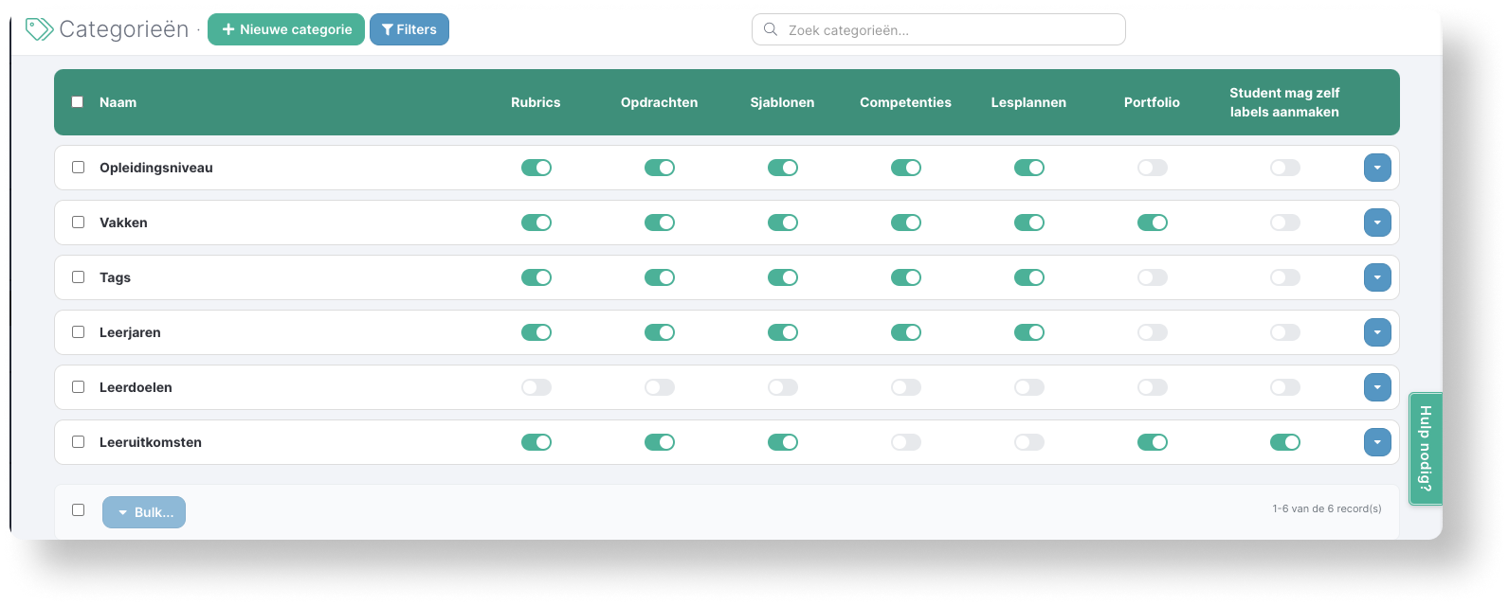Open the Filters button

tap(409, 29)
